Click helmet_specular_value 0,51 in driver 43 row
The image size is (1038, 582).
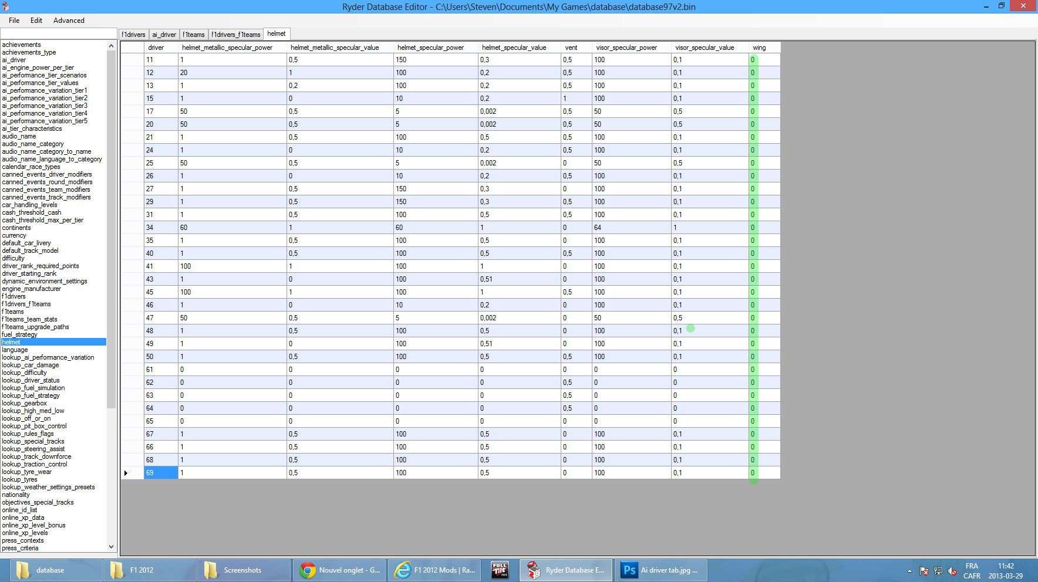tap(519, 279)
